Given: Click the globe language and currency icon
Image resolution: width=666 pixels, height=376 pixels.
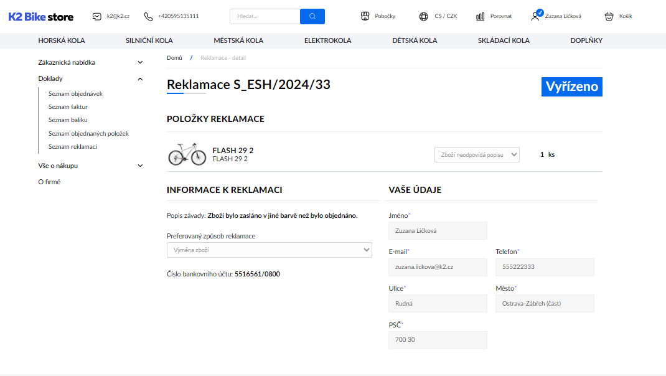Looking at the screenshot, I should click(424, 16).
